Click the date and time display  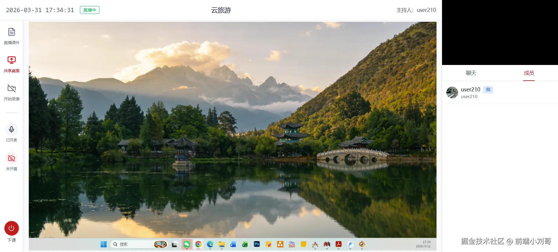(40, 10)
